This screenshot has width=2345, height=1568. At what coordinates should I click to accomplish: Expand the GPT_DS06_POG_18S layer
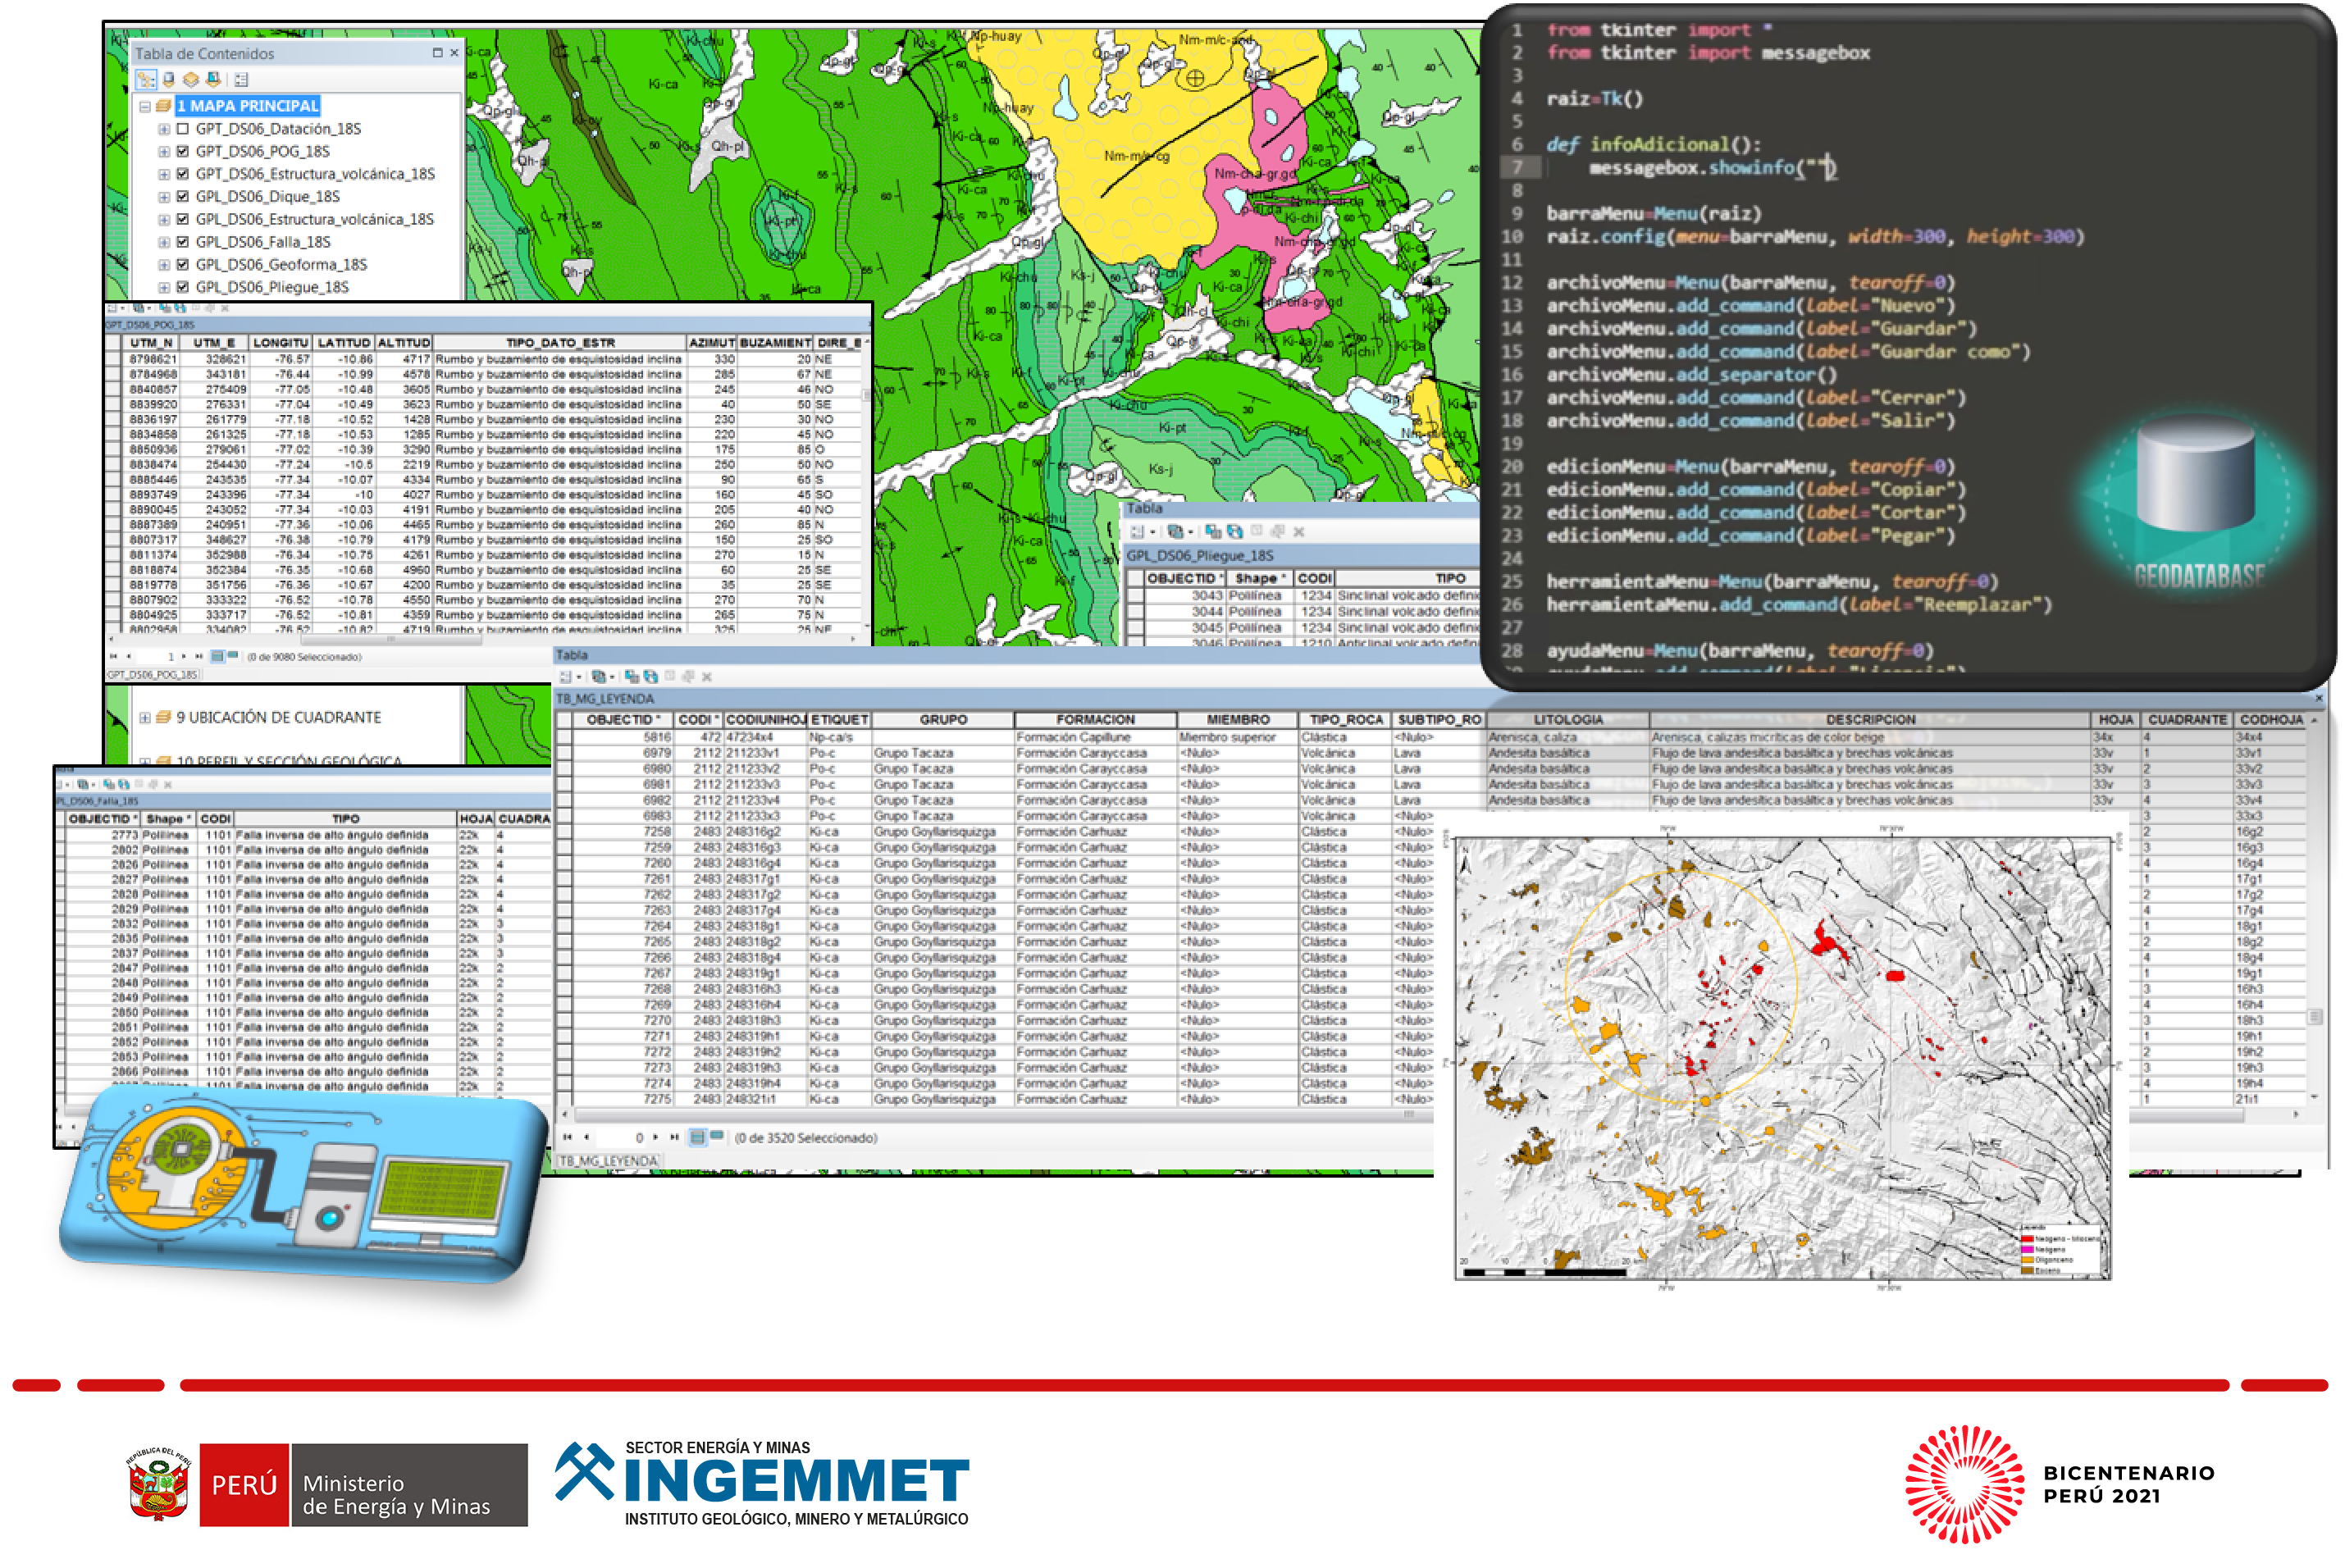[x=164, y=152]
